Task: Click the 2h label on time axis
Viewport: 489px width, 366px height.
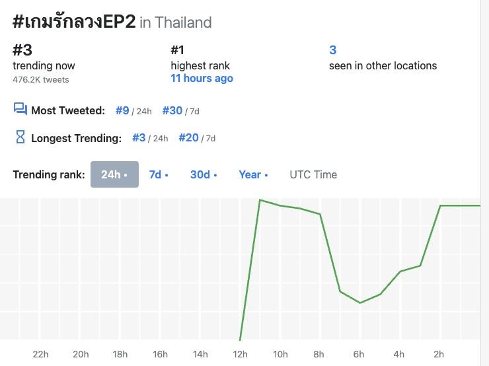Action: 439,354
